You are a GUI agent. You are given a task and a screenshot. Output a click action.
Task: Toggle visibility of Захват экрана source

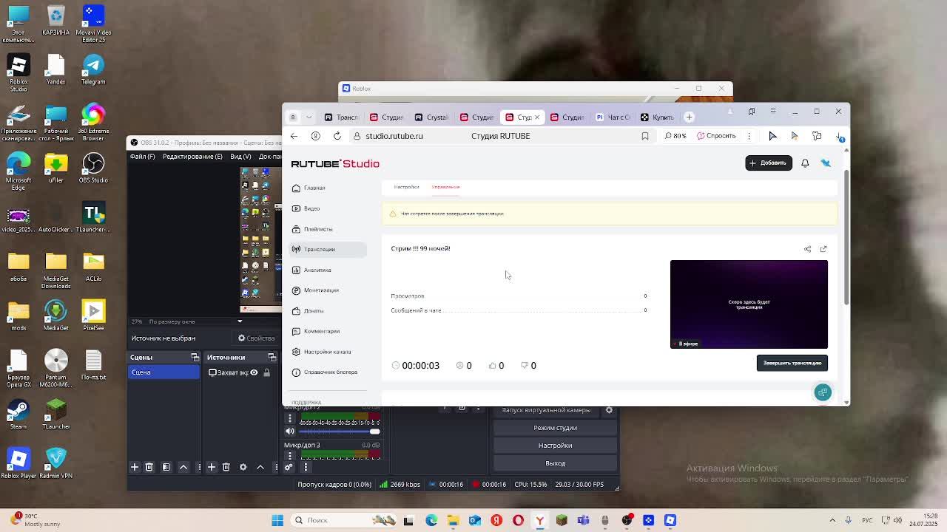[x=254, y=372]
